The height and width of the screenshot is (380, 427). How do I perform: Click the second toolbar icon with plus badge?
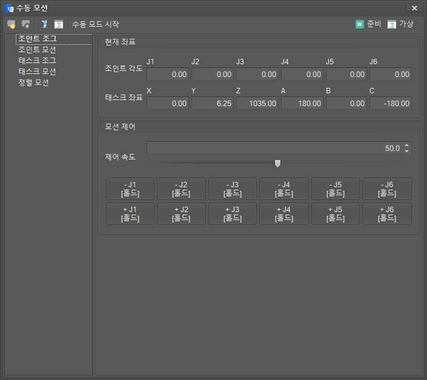pyautogui.click(x=25, y=24)
